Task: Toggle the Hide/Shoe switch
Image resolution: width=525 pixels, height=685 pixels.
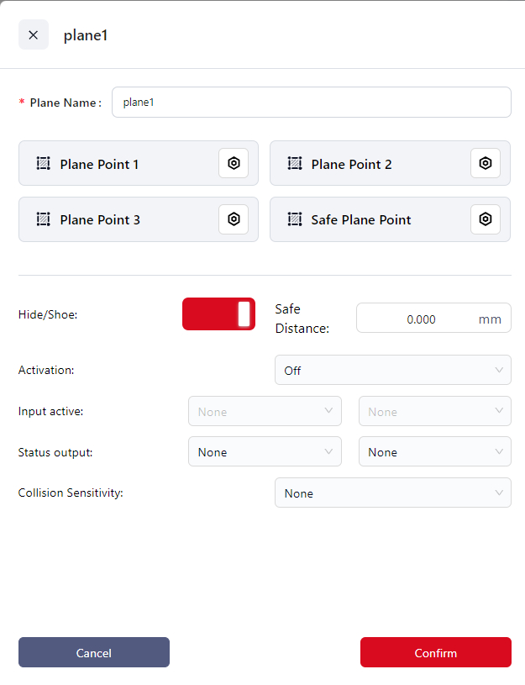Action: click(x=218, y=314)
